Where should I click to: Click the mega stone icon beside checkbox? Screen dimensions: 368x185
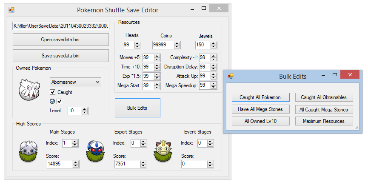point(52,101)
